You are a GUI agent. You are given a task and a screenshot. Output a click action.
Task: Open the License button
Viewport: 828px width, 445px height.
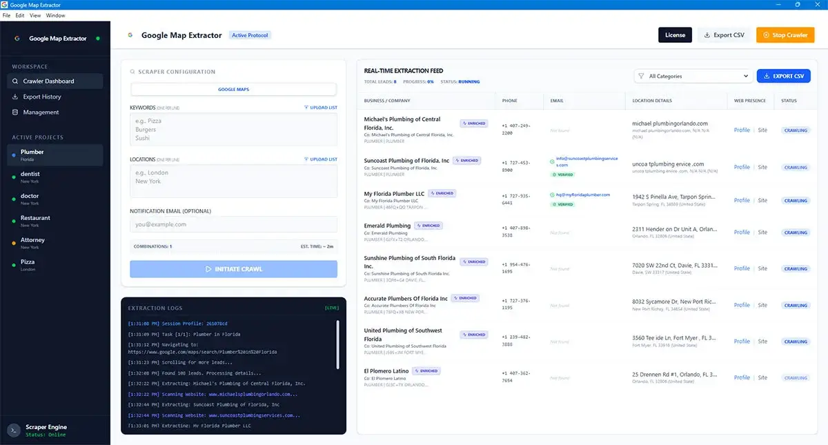(x=675, y=35)
